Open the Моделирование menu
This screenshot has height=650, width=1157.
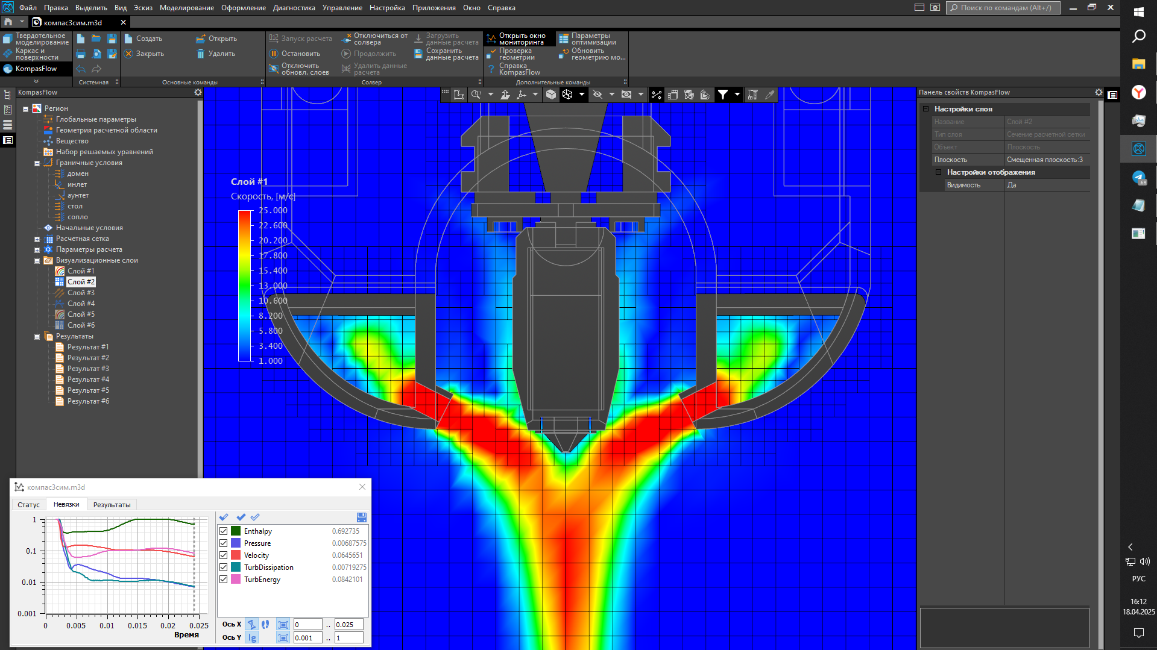[186, 8]
